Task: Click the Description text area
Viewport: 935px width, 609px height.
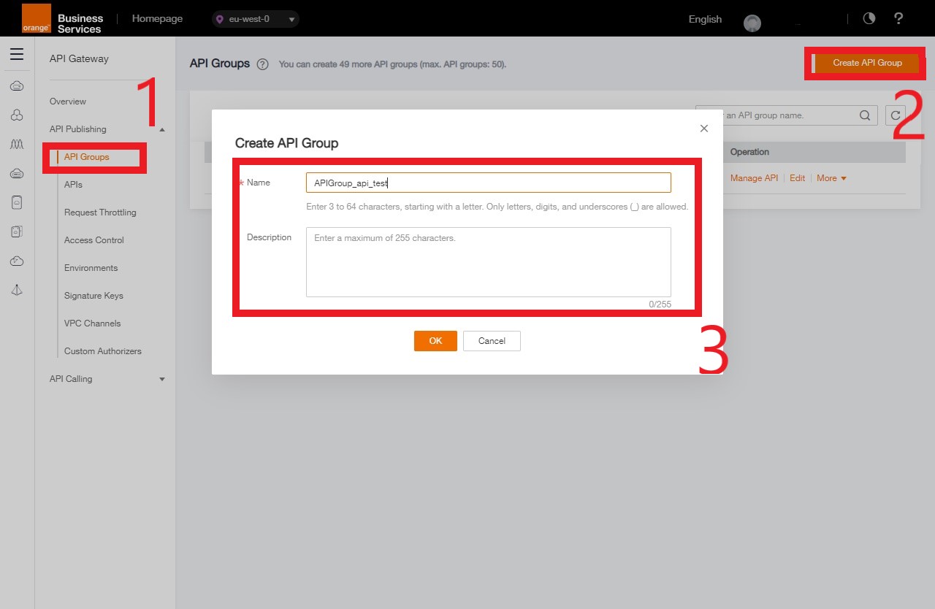Action: [488, 261]
